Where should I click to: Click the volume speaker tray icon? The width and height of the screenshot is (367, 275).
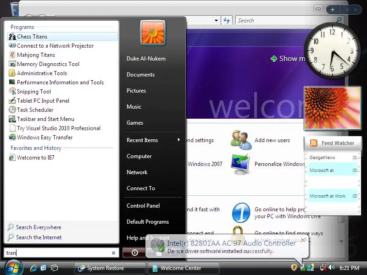(331, 267)
